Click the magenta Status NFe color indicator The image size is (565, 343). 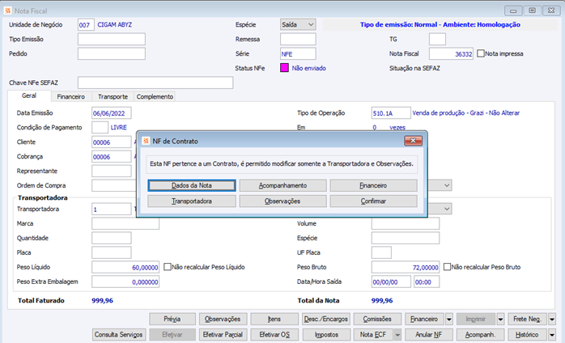click(284, 68)
